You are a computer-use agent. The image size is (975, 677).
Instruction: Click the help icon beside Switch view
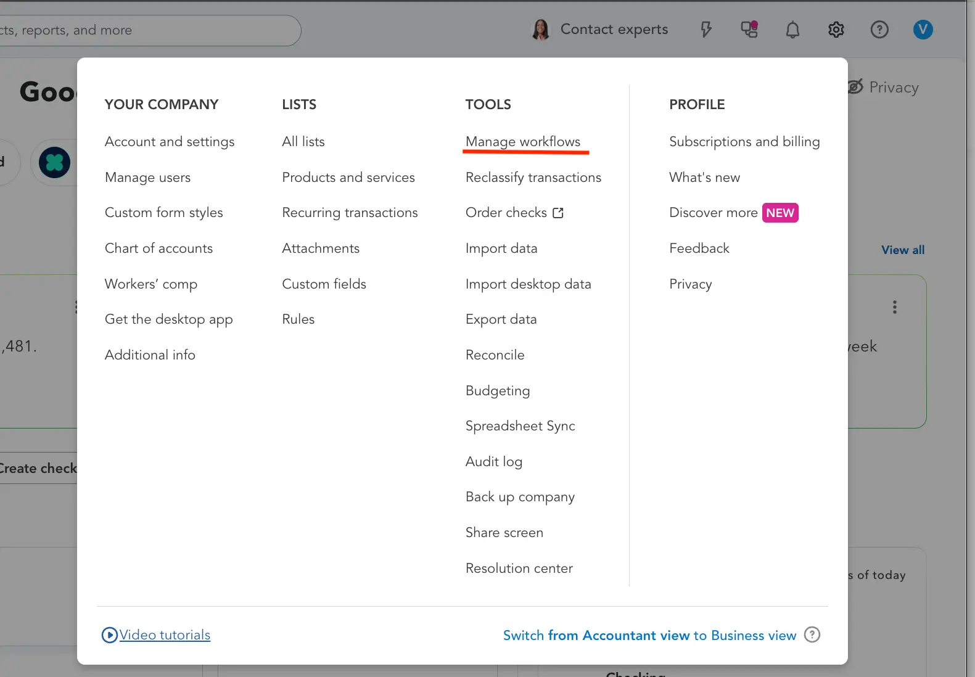812,634
